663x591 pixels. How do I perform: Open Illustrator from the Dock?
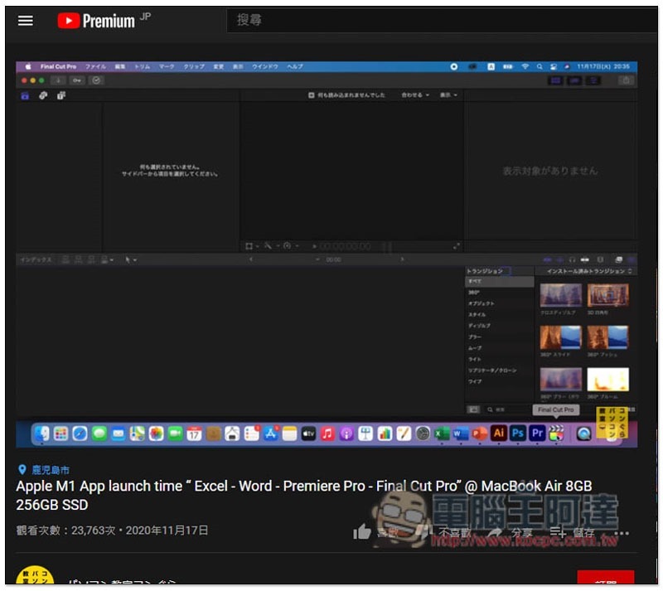[499, 434]
